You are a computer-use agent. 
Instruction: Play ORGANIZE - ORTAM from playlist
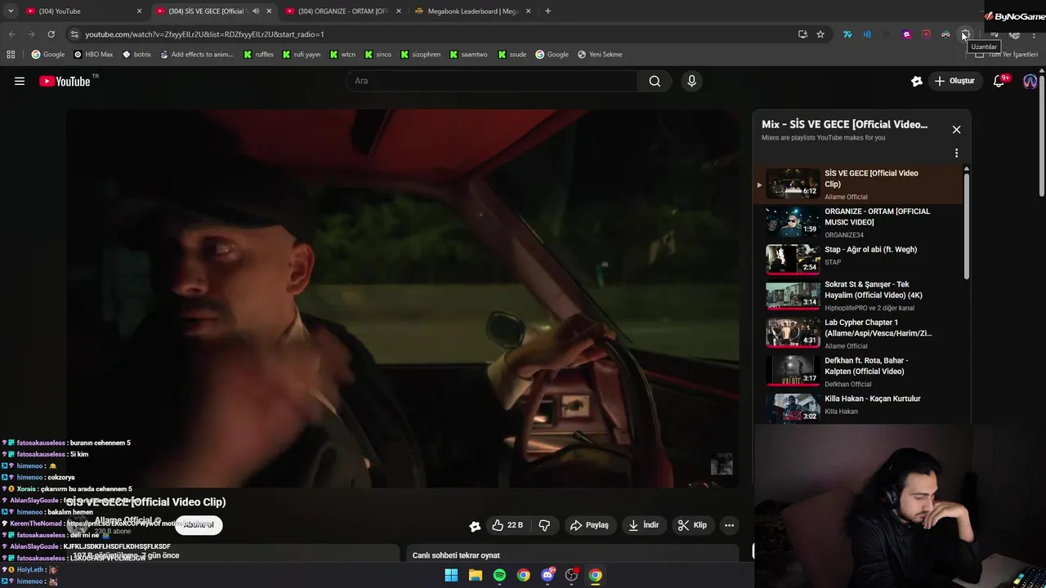coord(858,222)
